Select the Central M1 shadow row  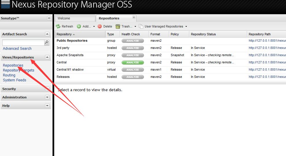tap(170, 69)
